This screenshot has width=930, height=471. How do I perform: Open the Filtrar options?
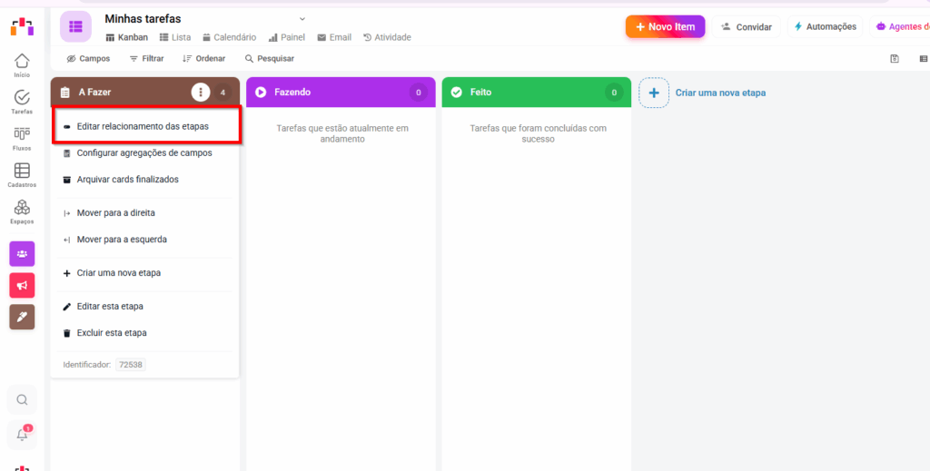146,59
